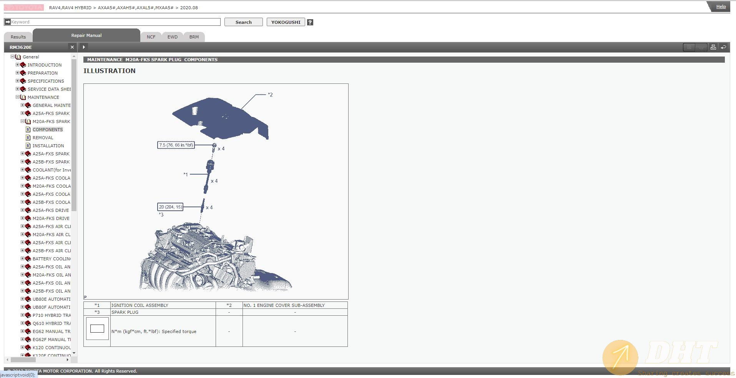Click the BATTERY COOLING book icon
Viewport: 736px width, 378px height.
pos(28,259)
